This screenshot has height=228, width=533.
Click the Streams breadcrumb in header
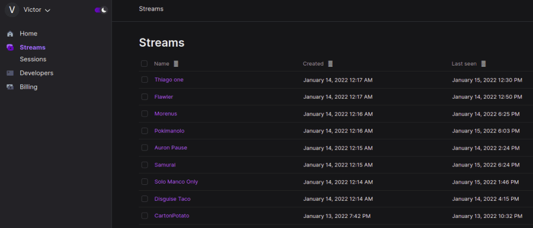pos(151,9)
